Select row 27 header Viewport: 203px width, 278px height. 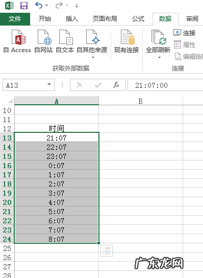click(7, 267)
